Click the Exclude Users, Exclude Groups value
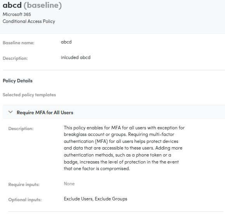 (95, 199)
